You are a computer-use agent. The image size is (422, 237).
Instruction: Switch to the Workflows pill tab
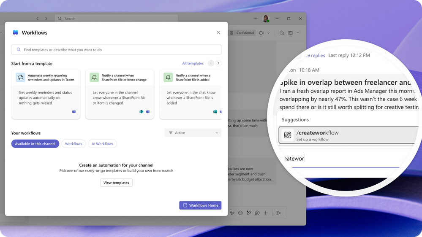point(74,144)
